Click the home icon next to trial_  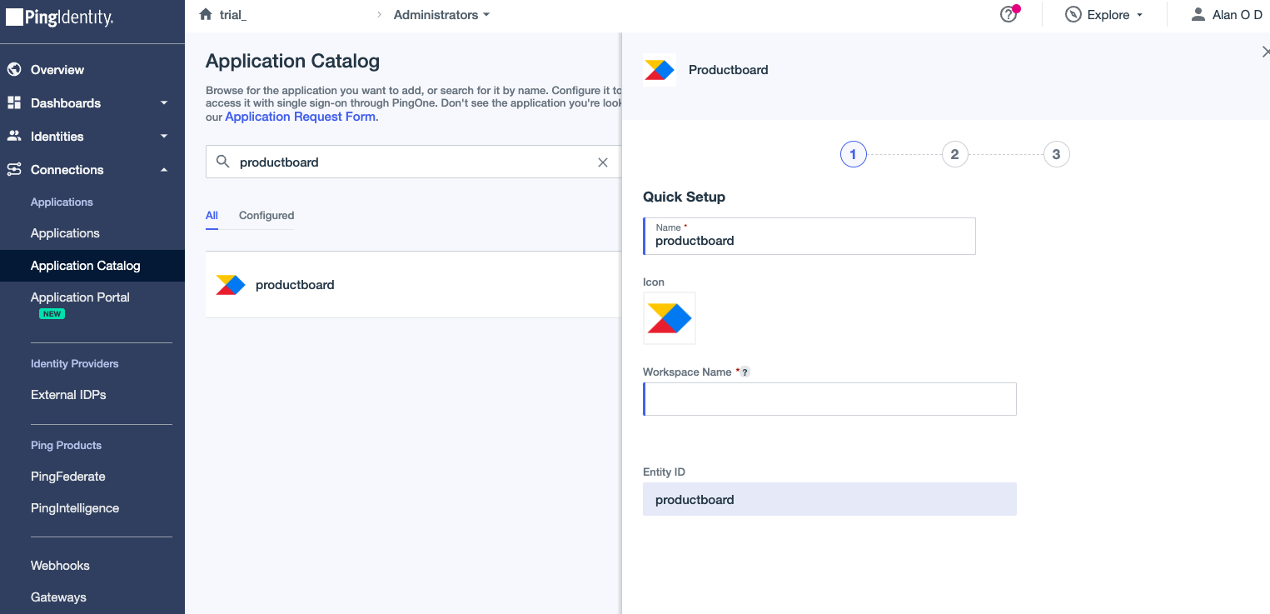coord(206,14)
